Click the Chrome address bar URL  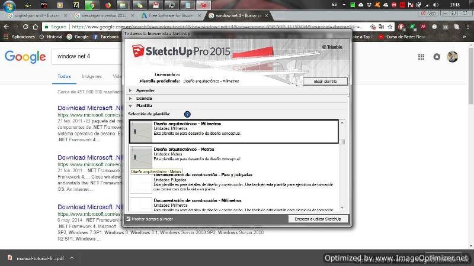coord(217,27)
